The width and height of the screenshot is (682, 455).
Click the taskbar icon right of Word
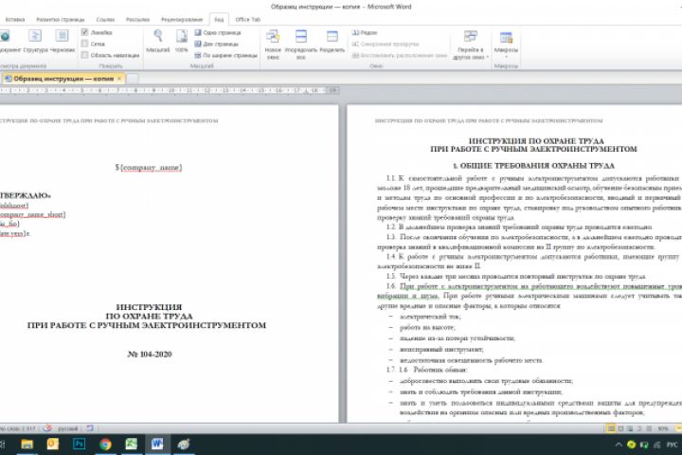(183, 445)
